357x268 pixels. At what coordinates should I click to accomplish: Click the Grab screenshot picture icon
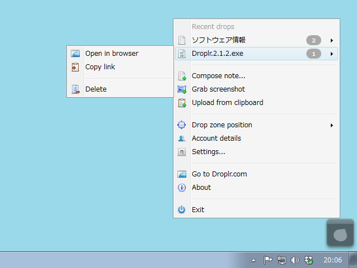pos(182,89)
